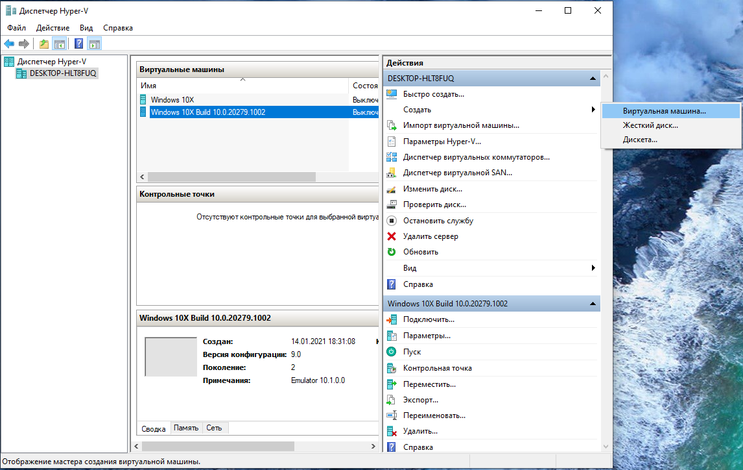
Task: Click actions pane scroll up arrow
Action: coord(606,76)
